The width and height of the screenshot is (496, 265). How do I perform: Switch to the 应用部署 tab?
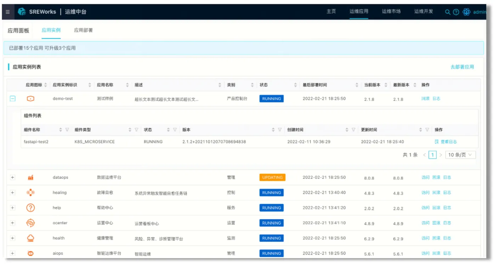[83, 30]
